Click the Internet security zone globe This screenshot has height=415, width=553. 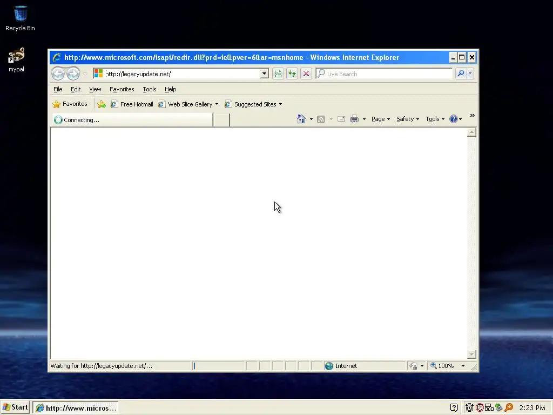pos(329,366)
